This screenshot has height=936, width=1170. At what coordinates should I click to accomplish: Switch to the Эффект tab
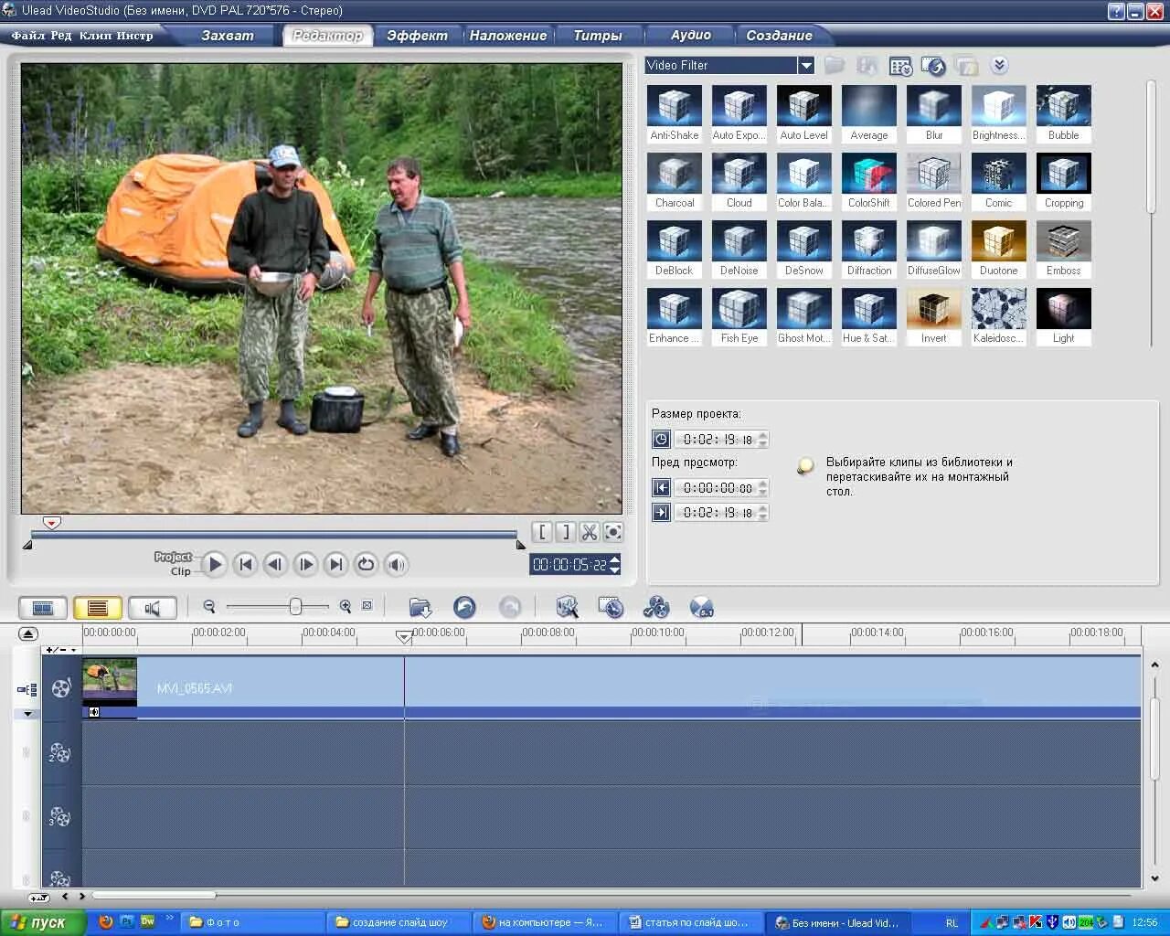[x=417, y=35]
